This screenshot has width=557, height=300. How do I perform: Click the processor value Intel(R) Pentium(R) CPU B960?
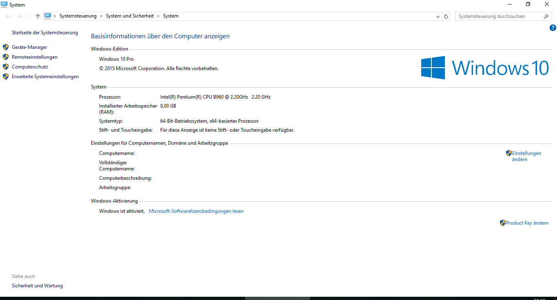coord(215,97)
